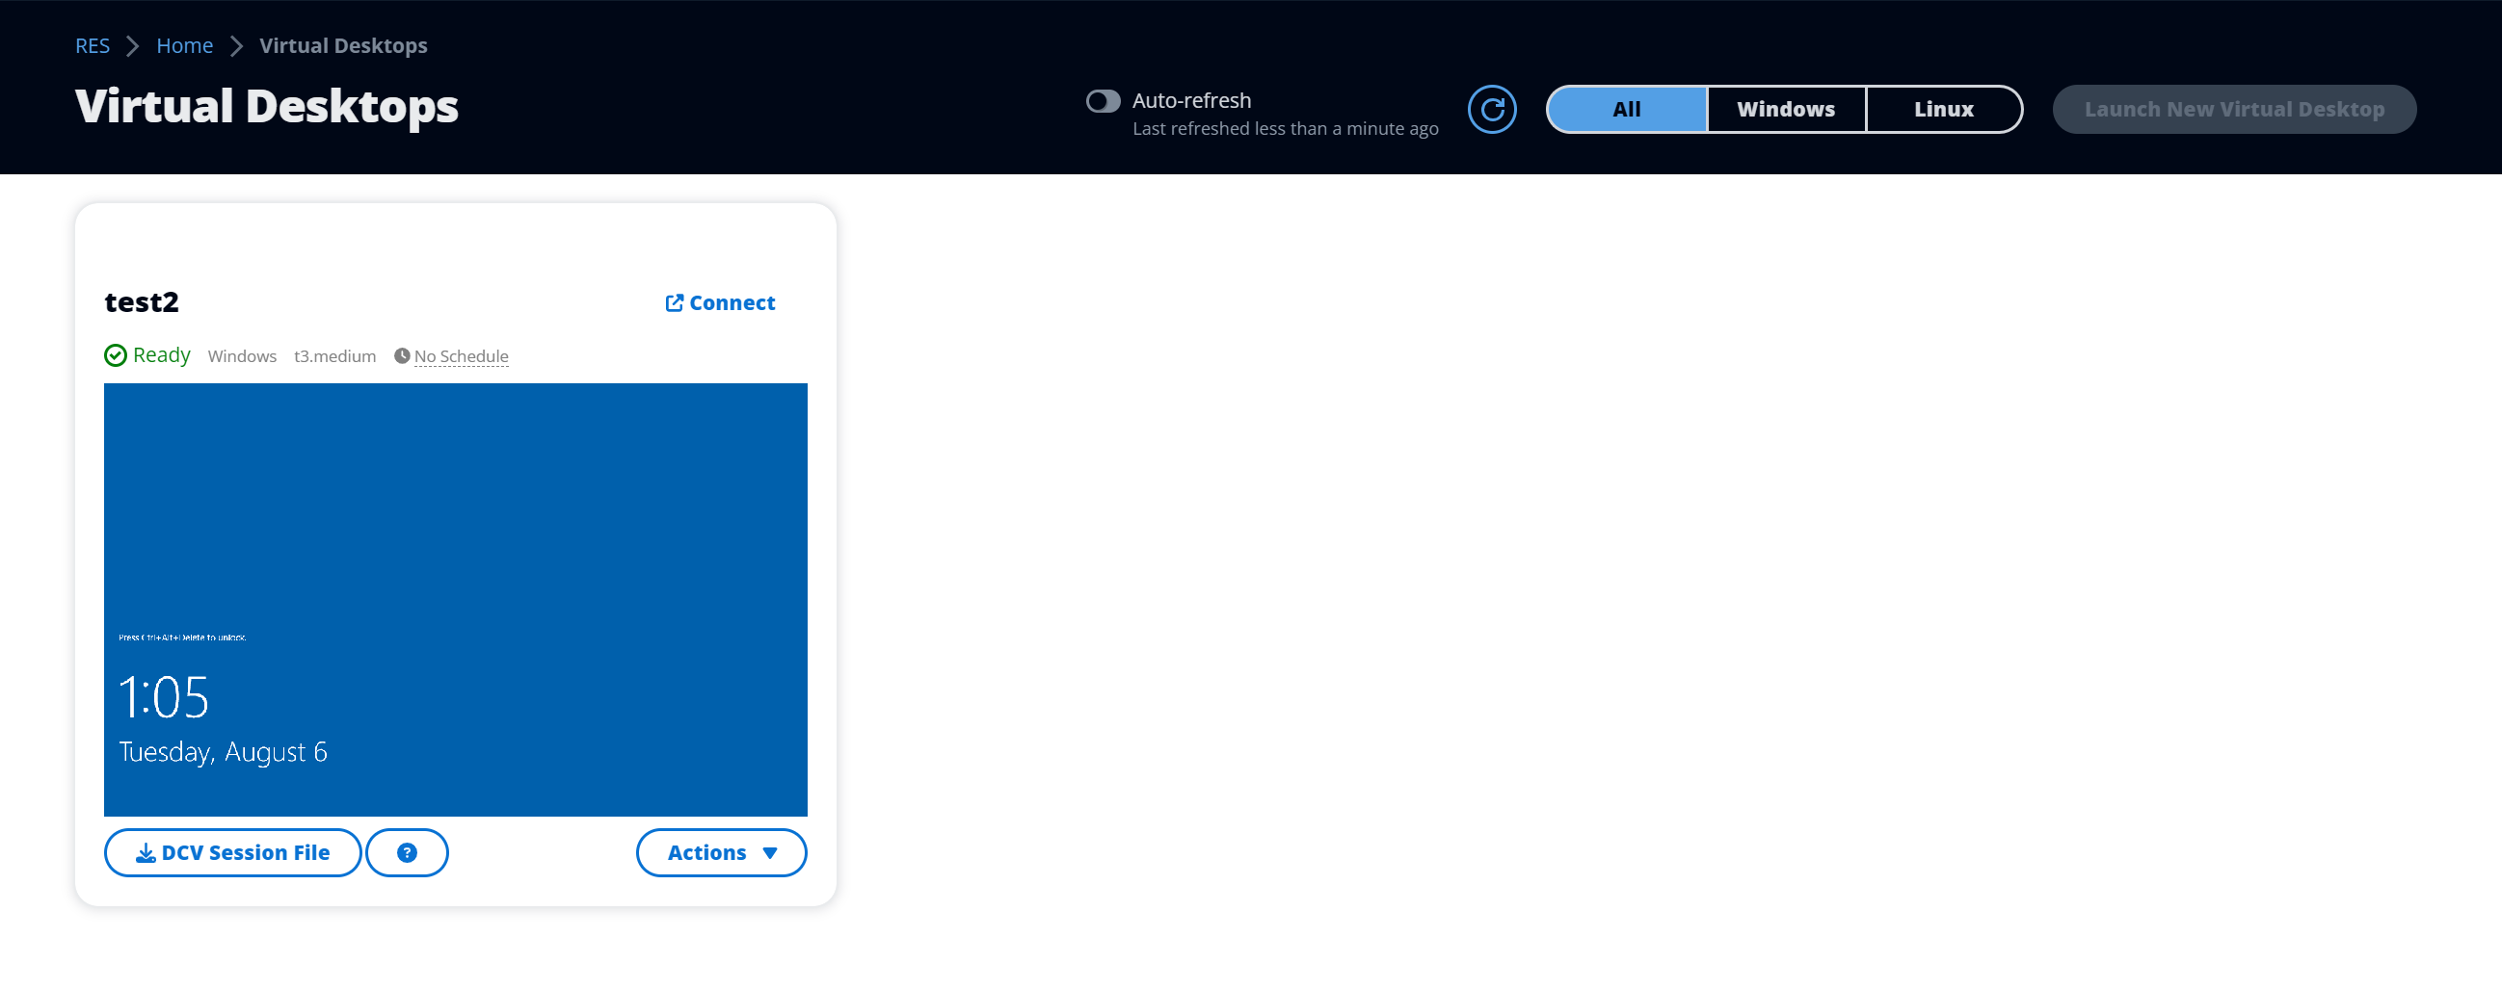This screenshot has width=2502, height=989.
Task: Click the refresh icon to reload desktops
Action: pyautogui.click(x=1492, y=109)
